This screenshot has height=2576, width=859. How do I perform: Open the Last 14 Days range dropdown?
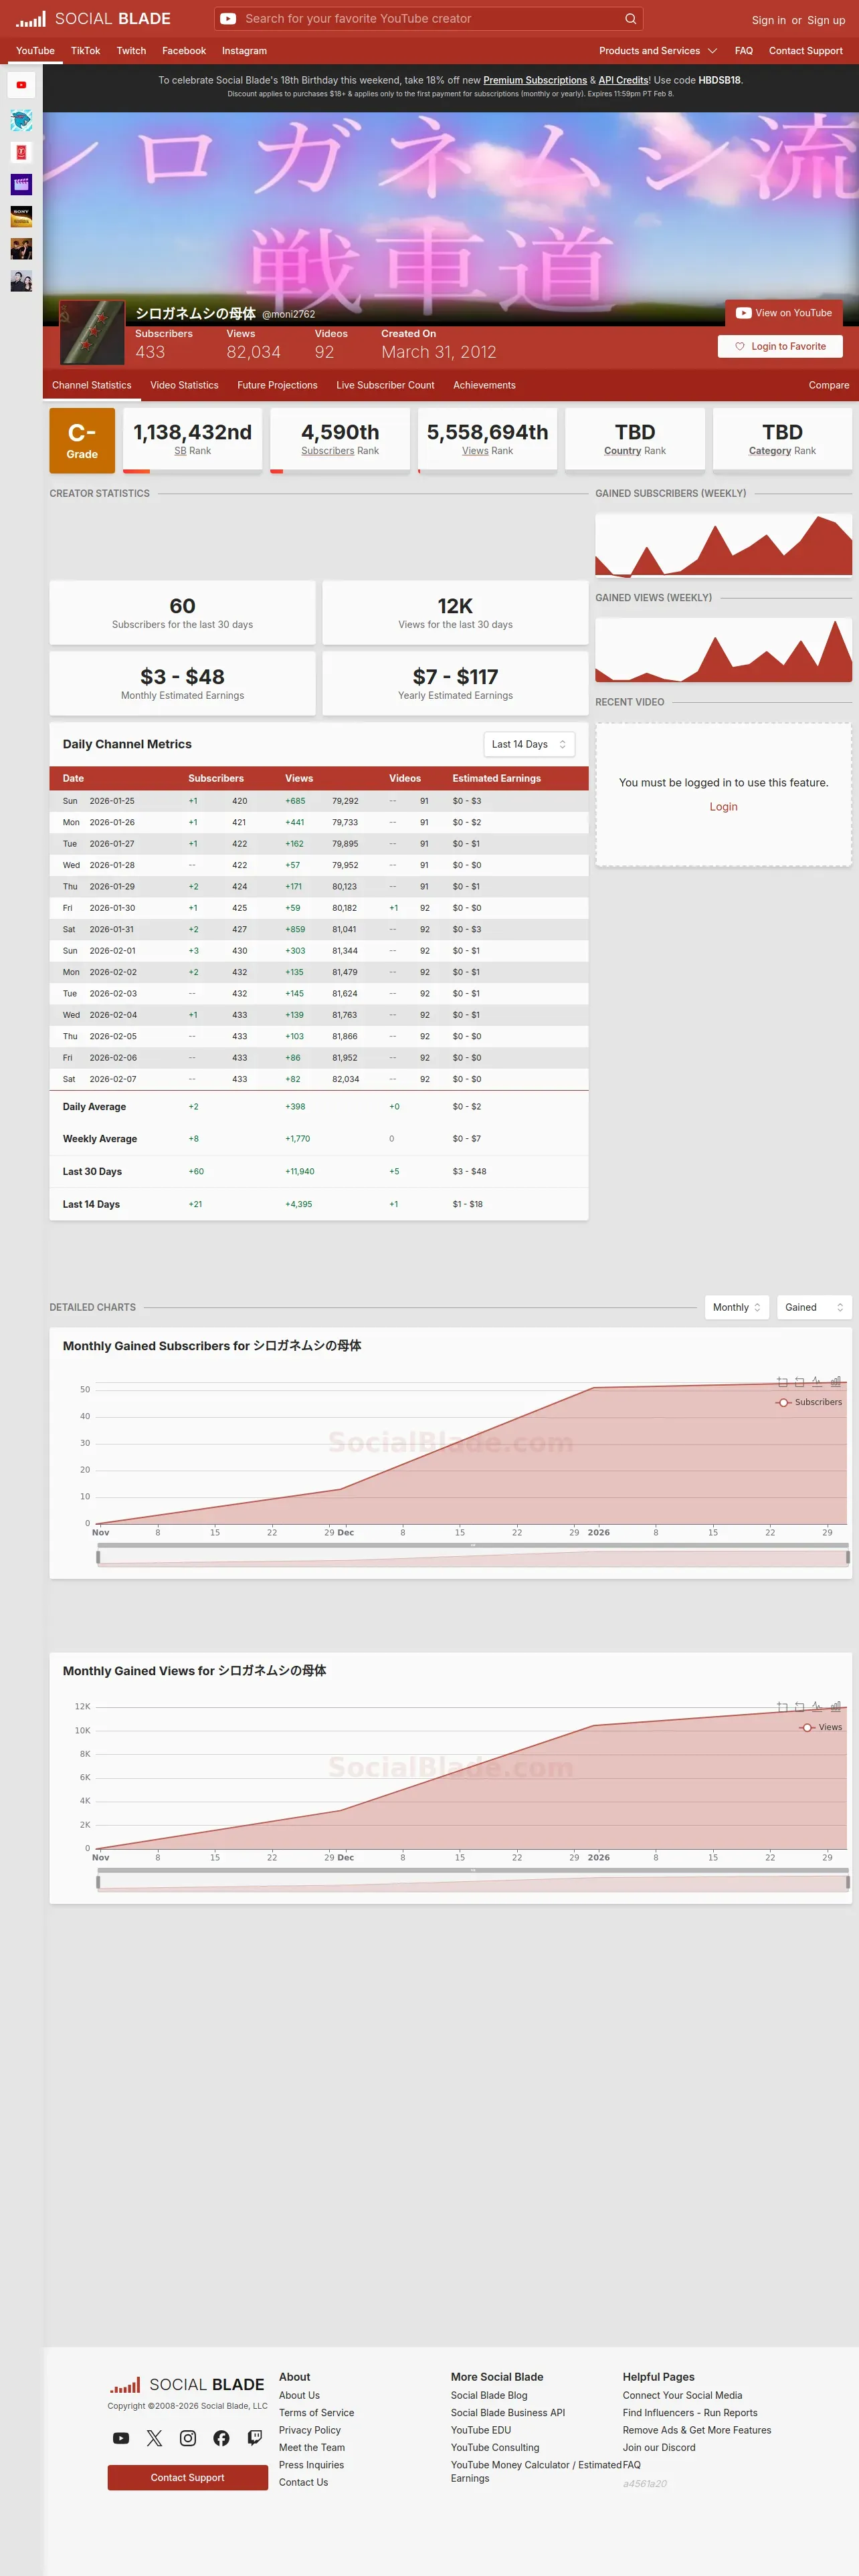coord(529,744)
